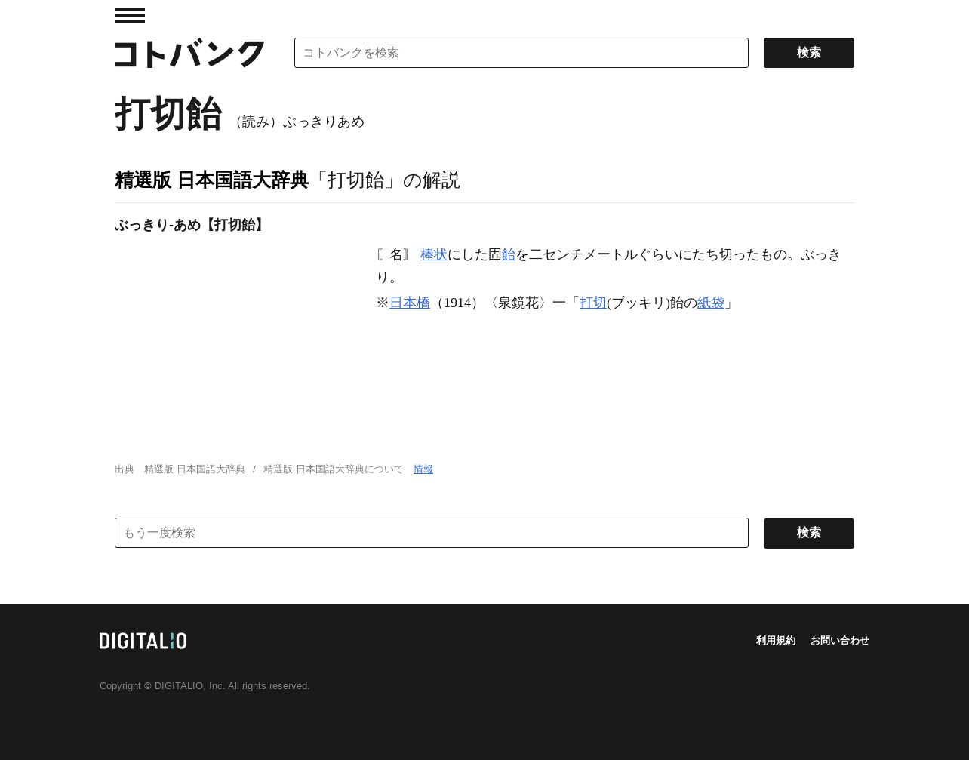Focus the コトバンクを検索 search field

click(521, 53)
